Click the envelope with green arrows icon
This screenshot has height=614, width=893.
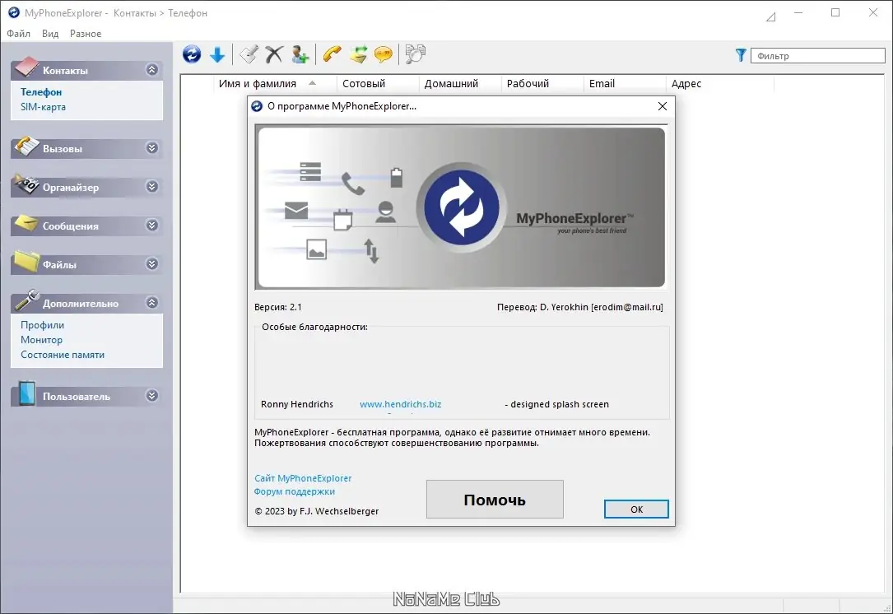(x=358, y=54)
